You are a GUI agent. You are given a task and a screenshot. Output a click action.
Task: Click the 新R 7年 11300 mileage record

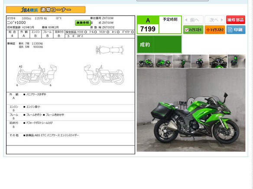point(31,44)
